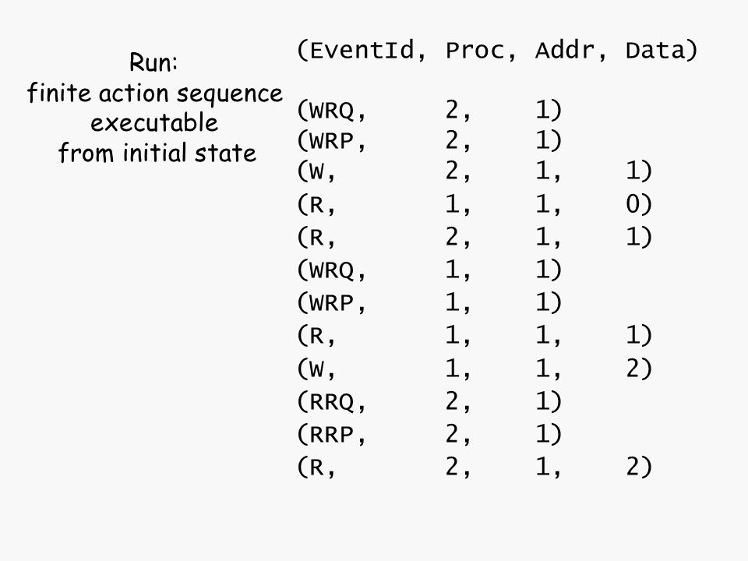
Task: Select the last row (R, 2, 1, 2)
Action: pyautogui.click(x=475, y=467)
